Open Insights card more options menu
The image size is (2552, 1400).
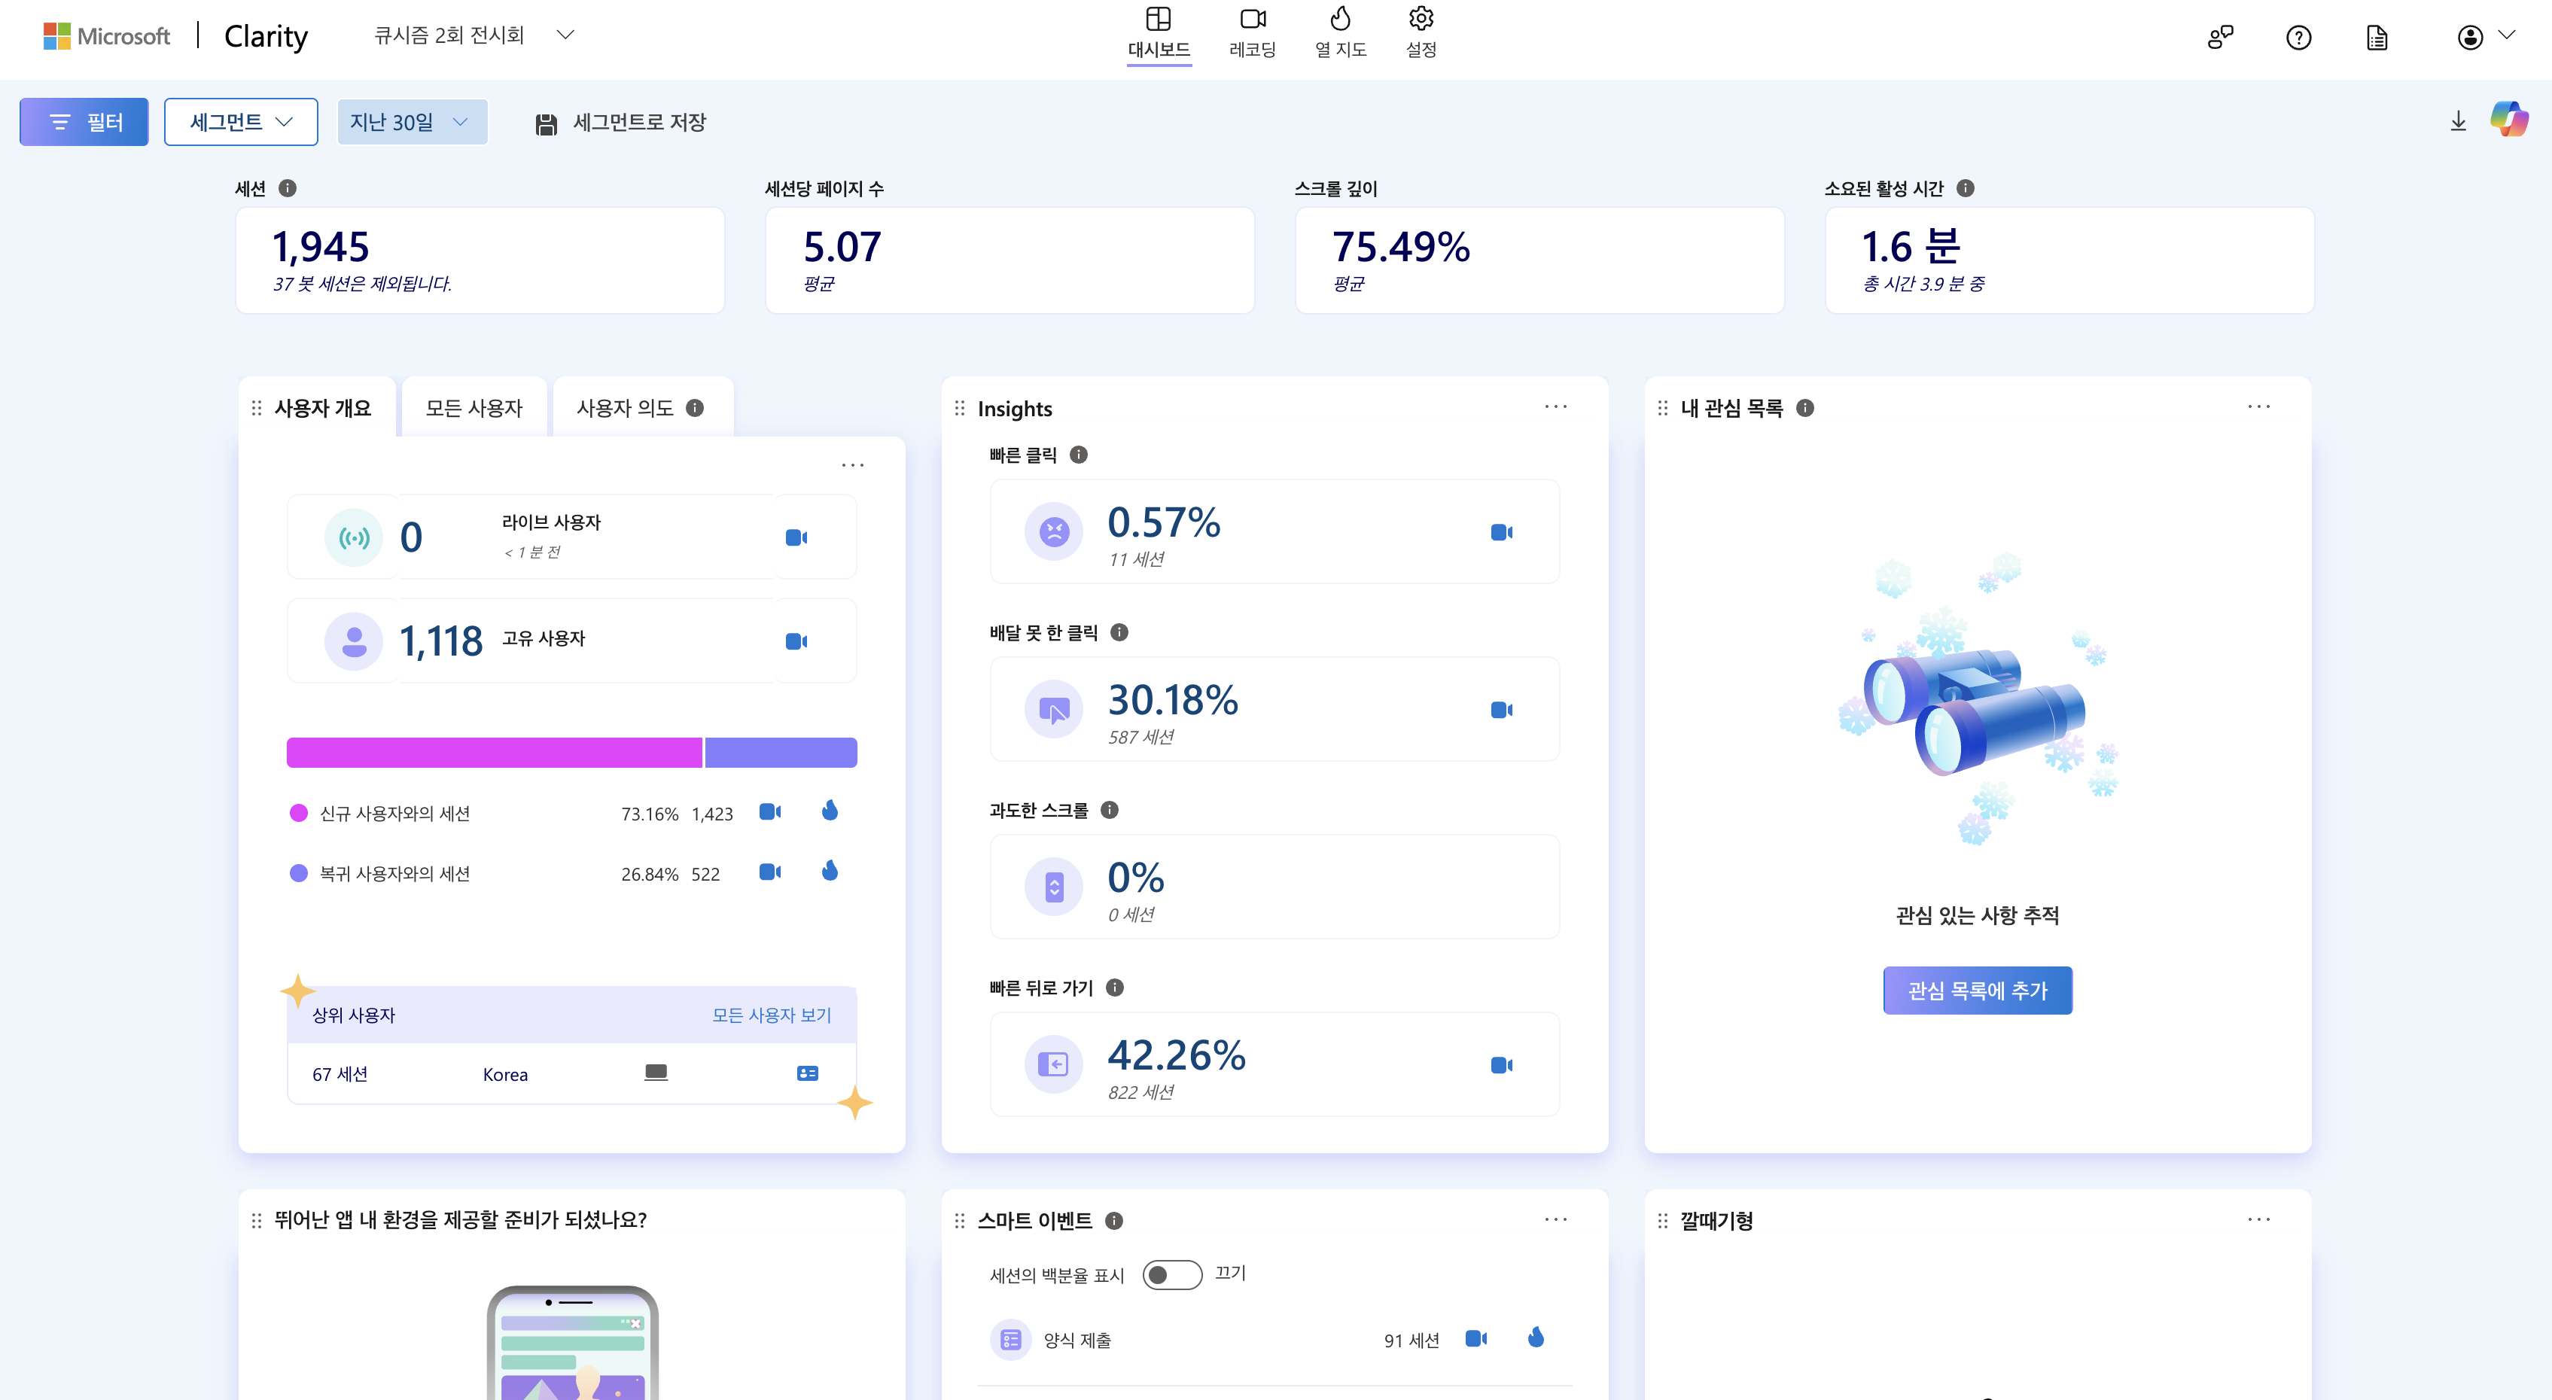click(x=1555, y=407)
